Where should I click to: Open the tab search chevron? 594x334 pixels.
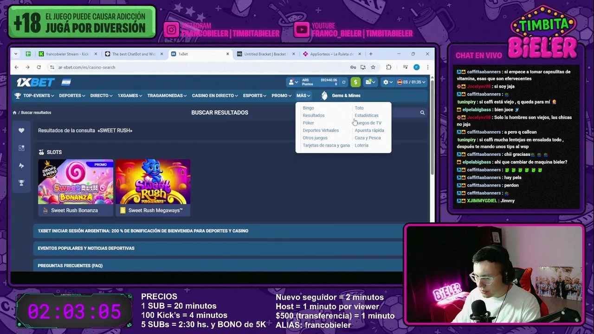[16, 54]
